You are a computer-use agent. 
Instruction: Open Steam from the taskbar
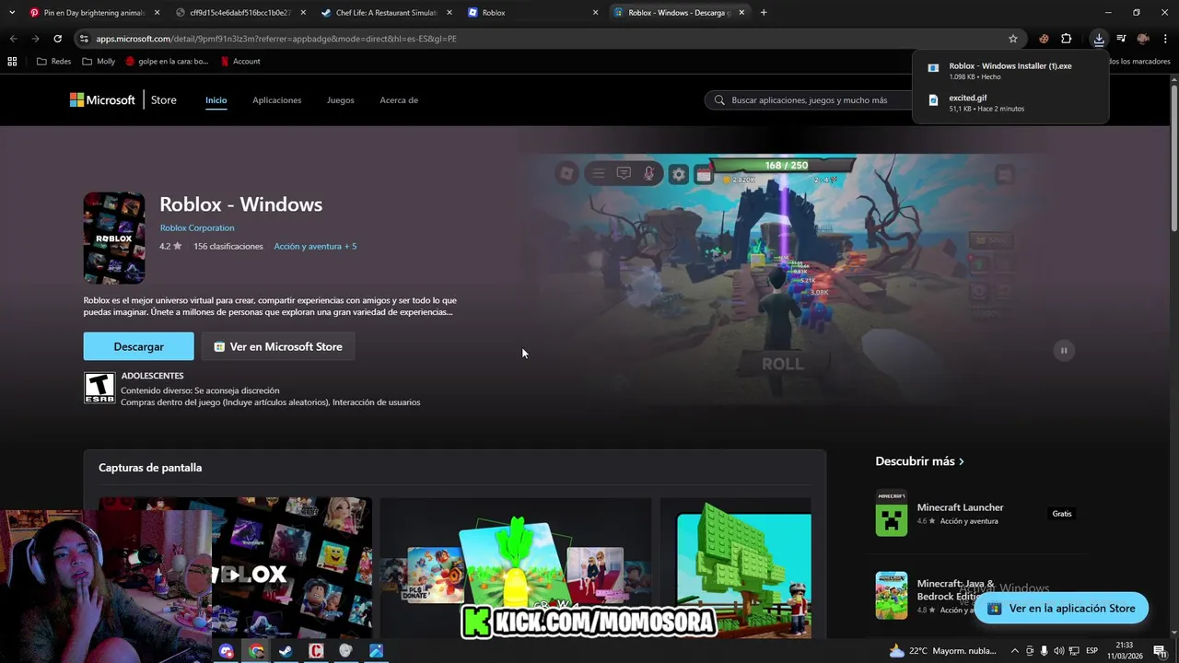click(286, 651)
